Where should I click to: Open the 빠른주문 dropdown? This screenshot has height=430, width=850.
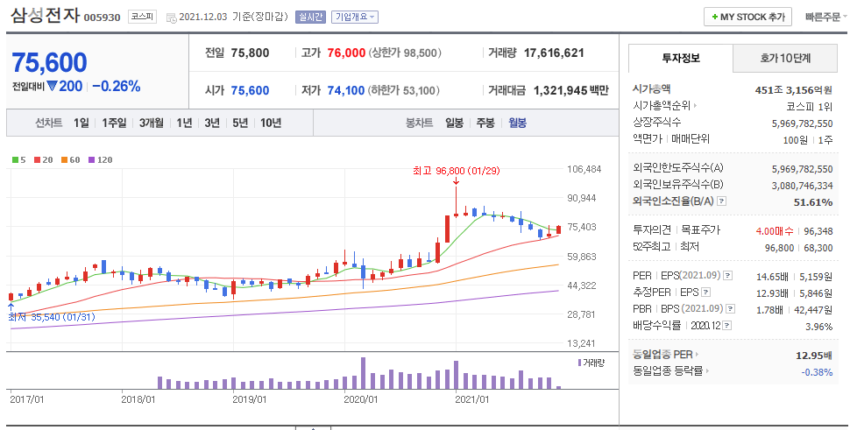click(x=825, y=18)
